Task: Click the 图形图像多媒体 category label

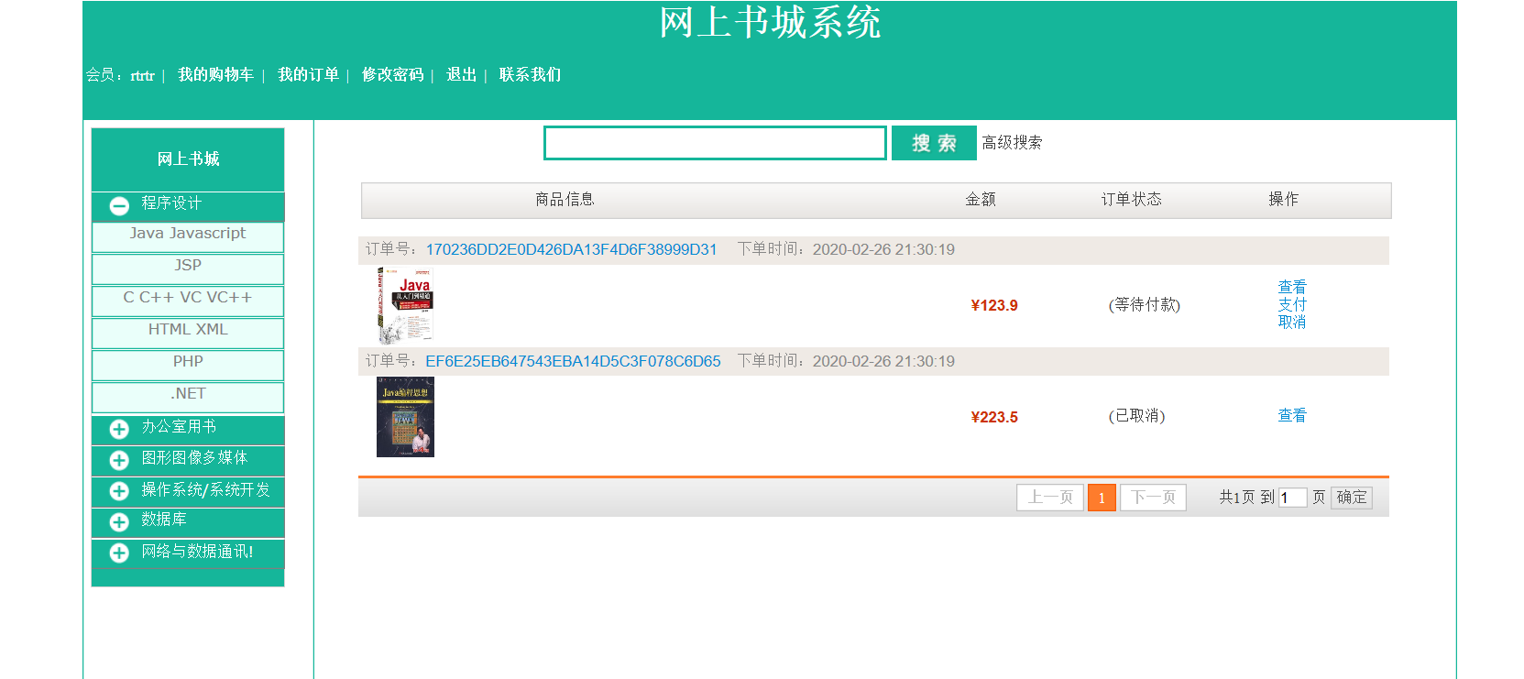Action: click(194, 458)
